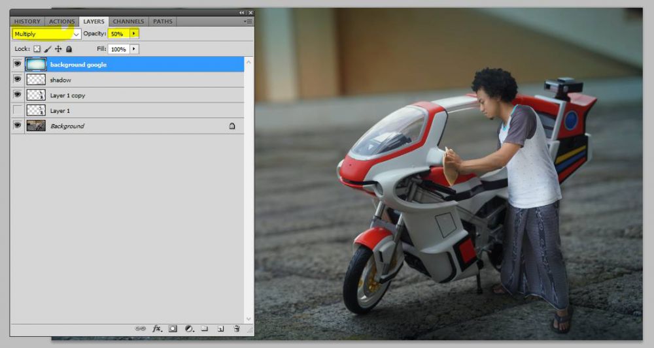
Task: Click the link layers icon
Action: coord(140,329)
